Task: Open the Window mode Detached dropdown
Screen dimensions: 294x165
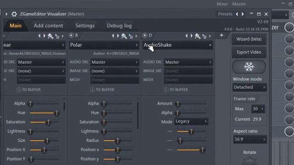Action: [x=249, y=88]
